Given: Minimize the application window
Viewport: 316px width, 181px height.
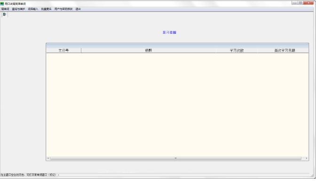Looking at the screenshot, I should coord(295,3).
